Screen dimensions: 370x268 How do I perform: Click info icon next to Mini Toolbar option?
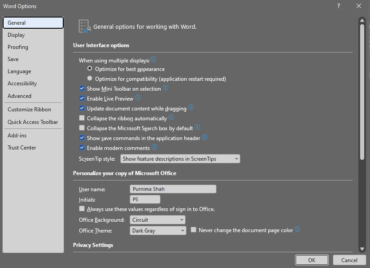point(165,88)
